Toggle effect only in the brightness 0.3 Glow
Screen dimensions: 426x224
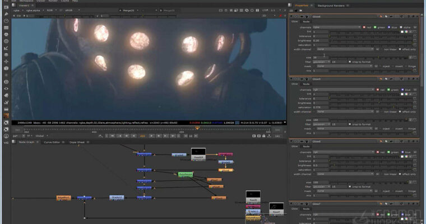(400, 174)
